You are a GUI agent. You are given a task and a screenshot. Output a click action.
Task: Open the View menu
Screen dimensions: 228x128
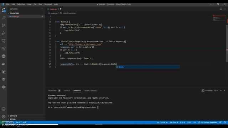[29, 4]
